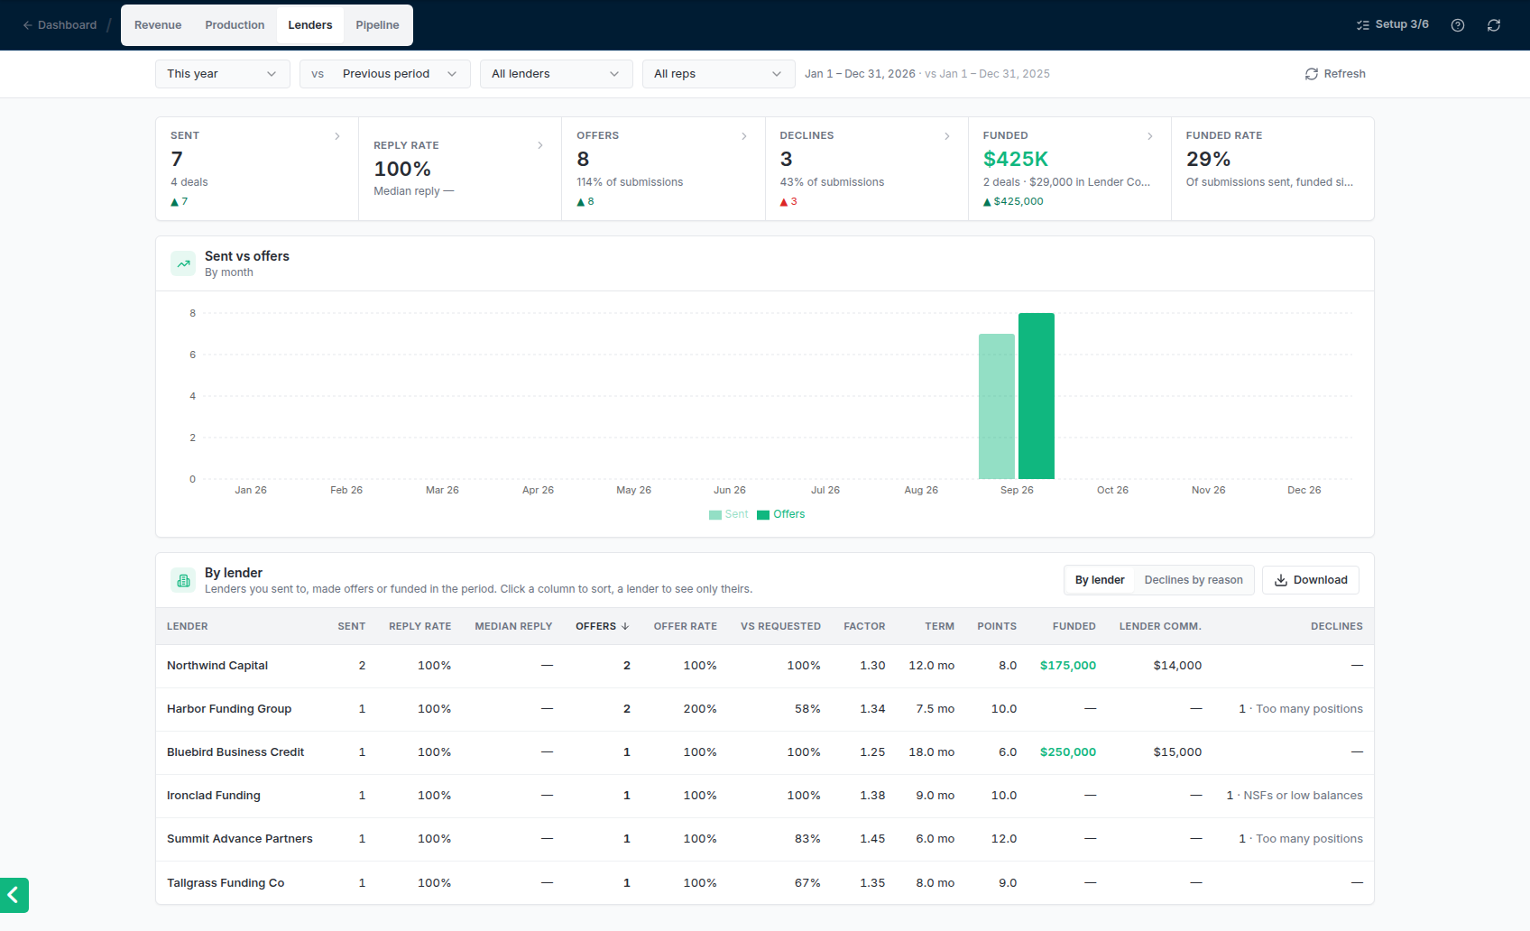Viewport: 1530px width, 931px height.
Task: Click the Sep 26 Sent bar
Action: point(997,406)
